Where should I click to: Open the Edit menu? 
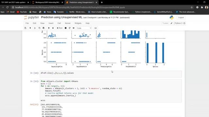click(35, 23)
